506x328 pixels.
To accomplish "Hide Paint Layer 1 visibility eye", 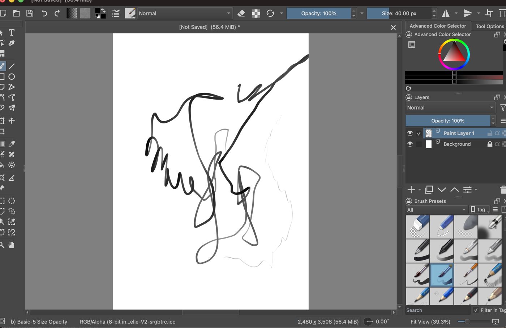I will click(x=410, y=133).
